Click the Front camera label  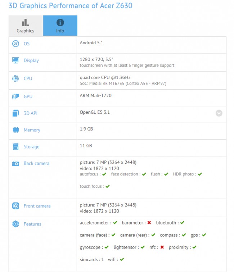[x=37, y=206]
